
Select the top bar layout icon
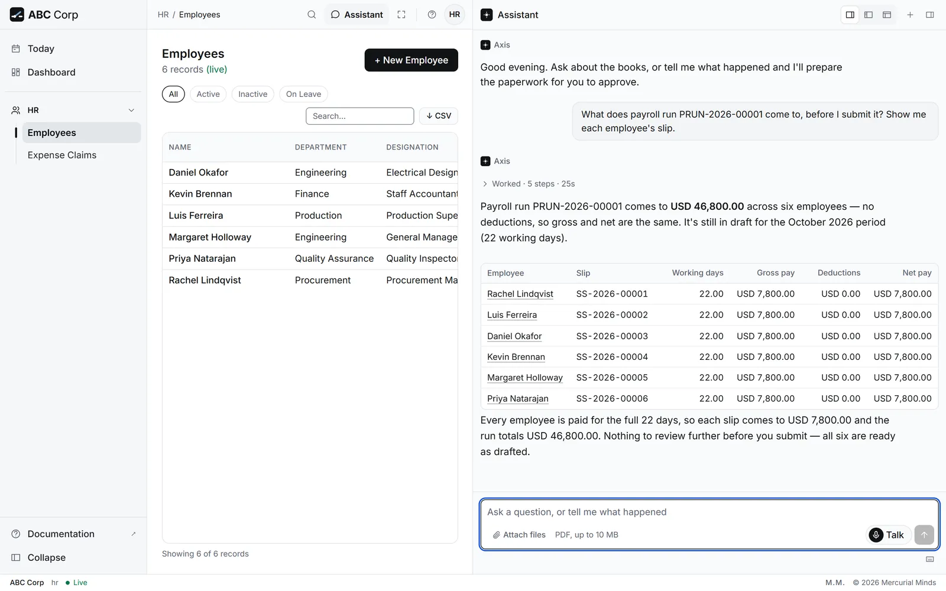pyautogui.click(x=887, y=15)
